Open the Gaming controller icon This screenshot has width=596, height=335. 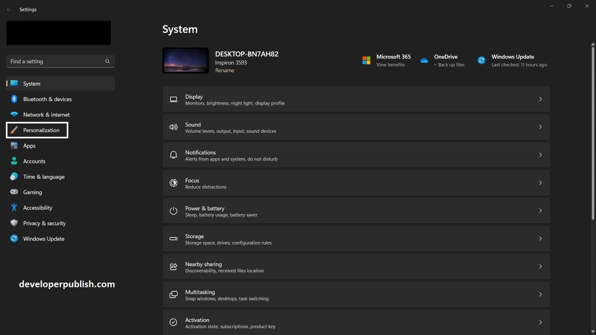tap(14, 192)
